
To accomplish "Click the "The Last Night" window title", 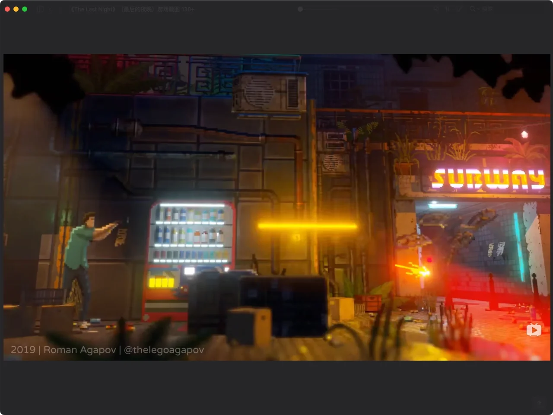I will pos(133,9).
